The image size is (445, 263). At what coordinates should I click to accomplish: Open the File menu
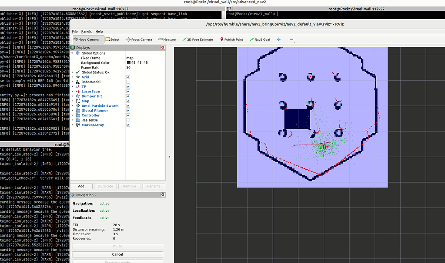pyautogui.click(x=74, y=31)
